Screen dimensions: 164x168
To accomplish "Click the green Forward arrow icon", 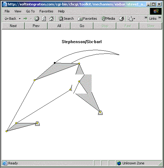I will (25, 19).
